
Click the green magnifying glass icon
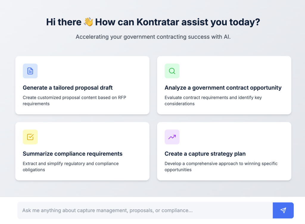pyautogui.click(x=172, y=71)
